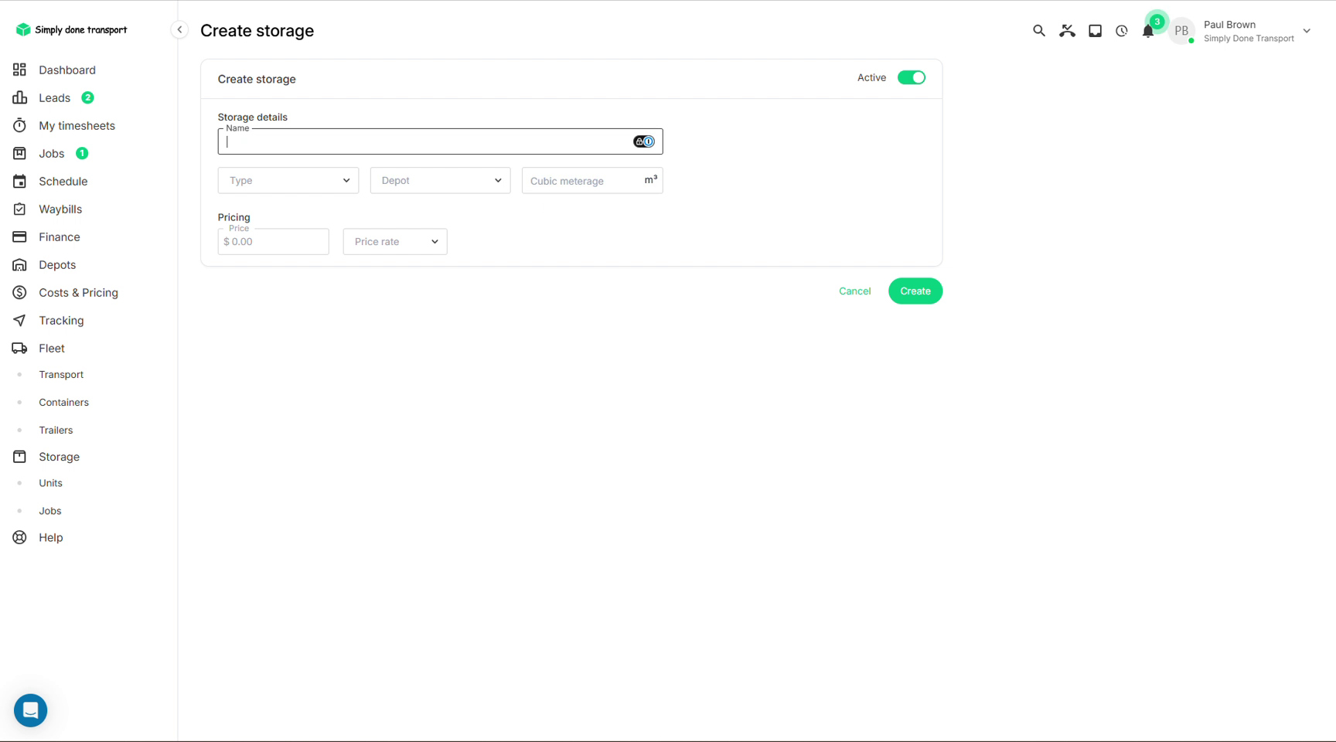
Task: Expand the Paul Brown account menu chevron
Action: (1307, 31)
